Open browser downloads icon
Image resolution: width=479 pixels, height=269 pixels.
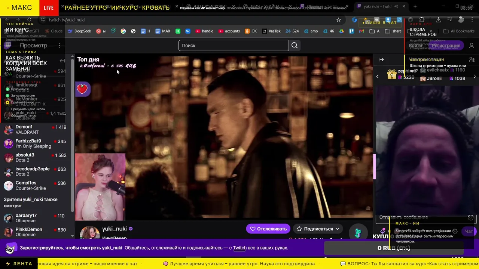(438, 20)
